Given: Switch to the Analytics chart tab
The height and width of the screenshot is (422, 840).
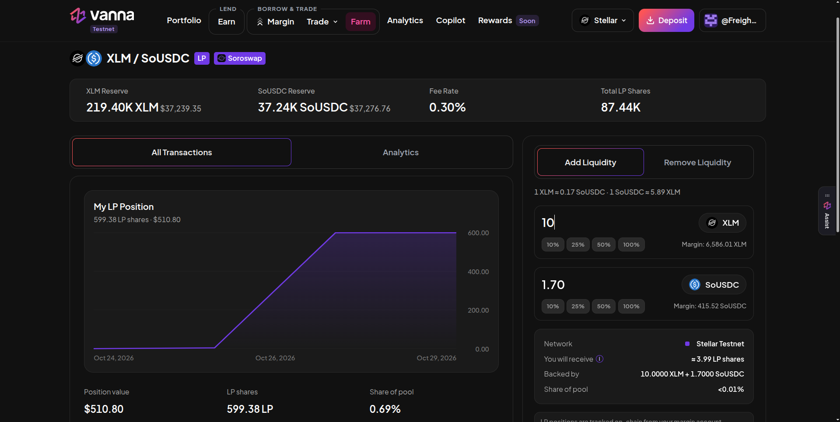Looking at the screenshot, I should pyautogui.click(x=401, y=152).
